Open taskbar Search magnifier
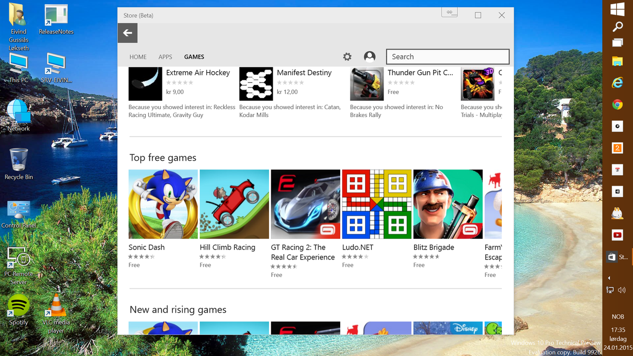Screen dimensions: 633x356 point(617,26)
